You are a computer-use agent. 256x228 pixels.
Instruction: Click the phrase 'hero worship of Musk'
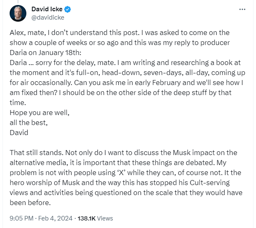pos(45,183)
